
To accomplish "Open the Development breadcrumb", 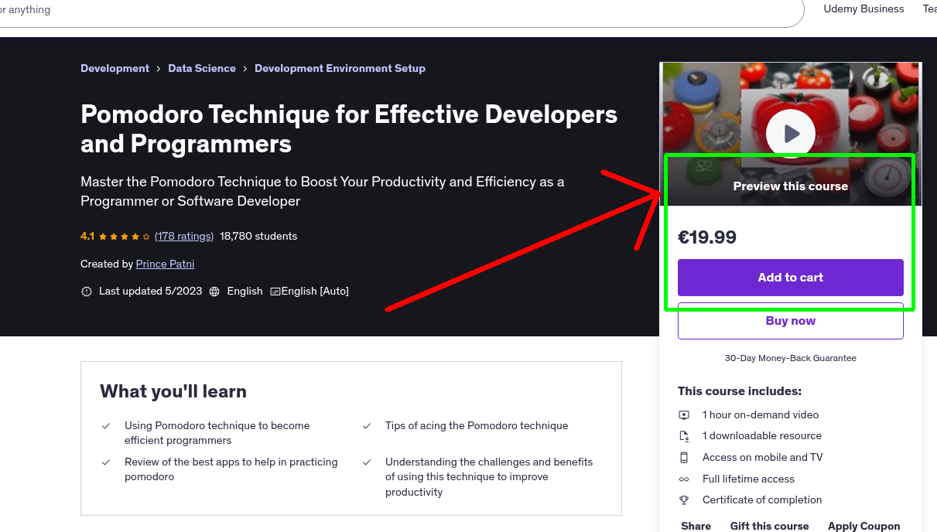I will 115,68.
